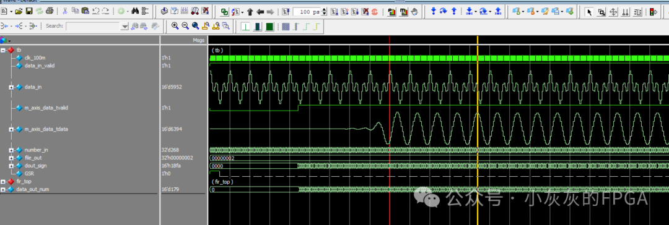Expand the fir_top group
This screenshot has width=669, height=225.
4,181
